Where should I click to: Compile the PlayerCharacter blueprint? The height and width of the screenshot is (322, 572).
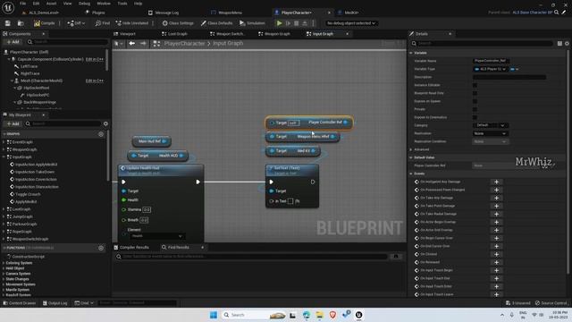click(44, 23)
